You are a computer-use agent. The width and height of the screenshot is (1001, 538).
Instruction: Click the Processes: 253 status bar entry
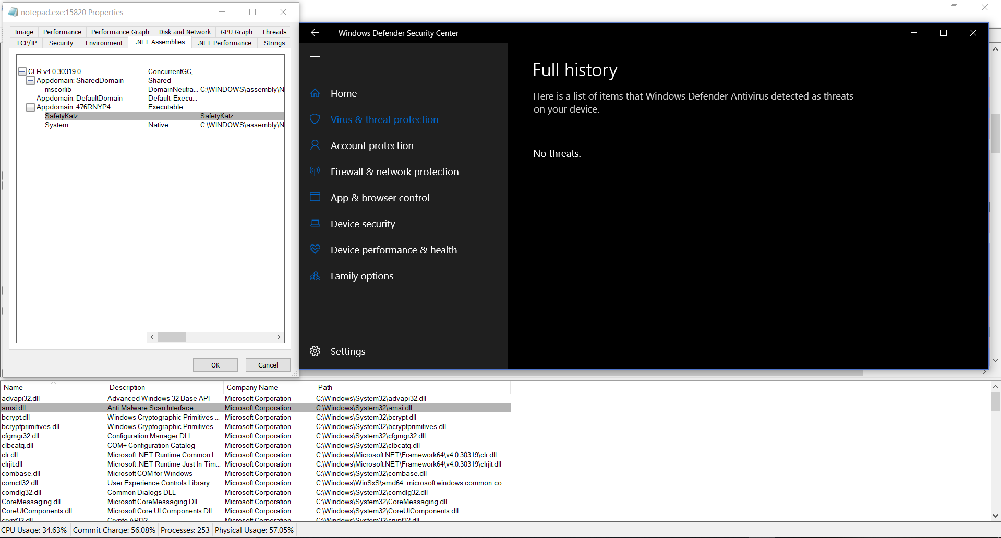click(x=185, y=530)
